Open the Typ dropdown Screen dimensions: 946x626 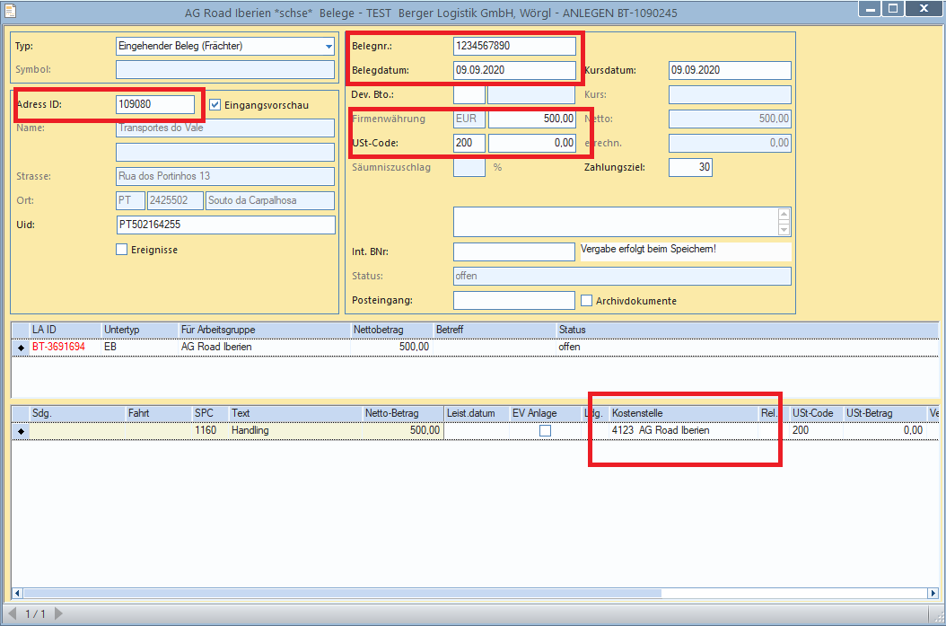(328, 46)
